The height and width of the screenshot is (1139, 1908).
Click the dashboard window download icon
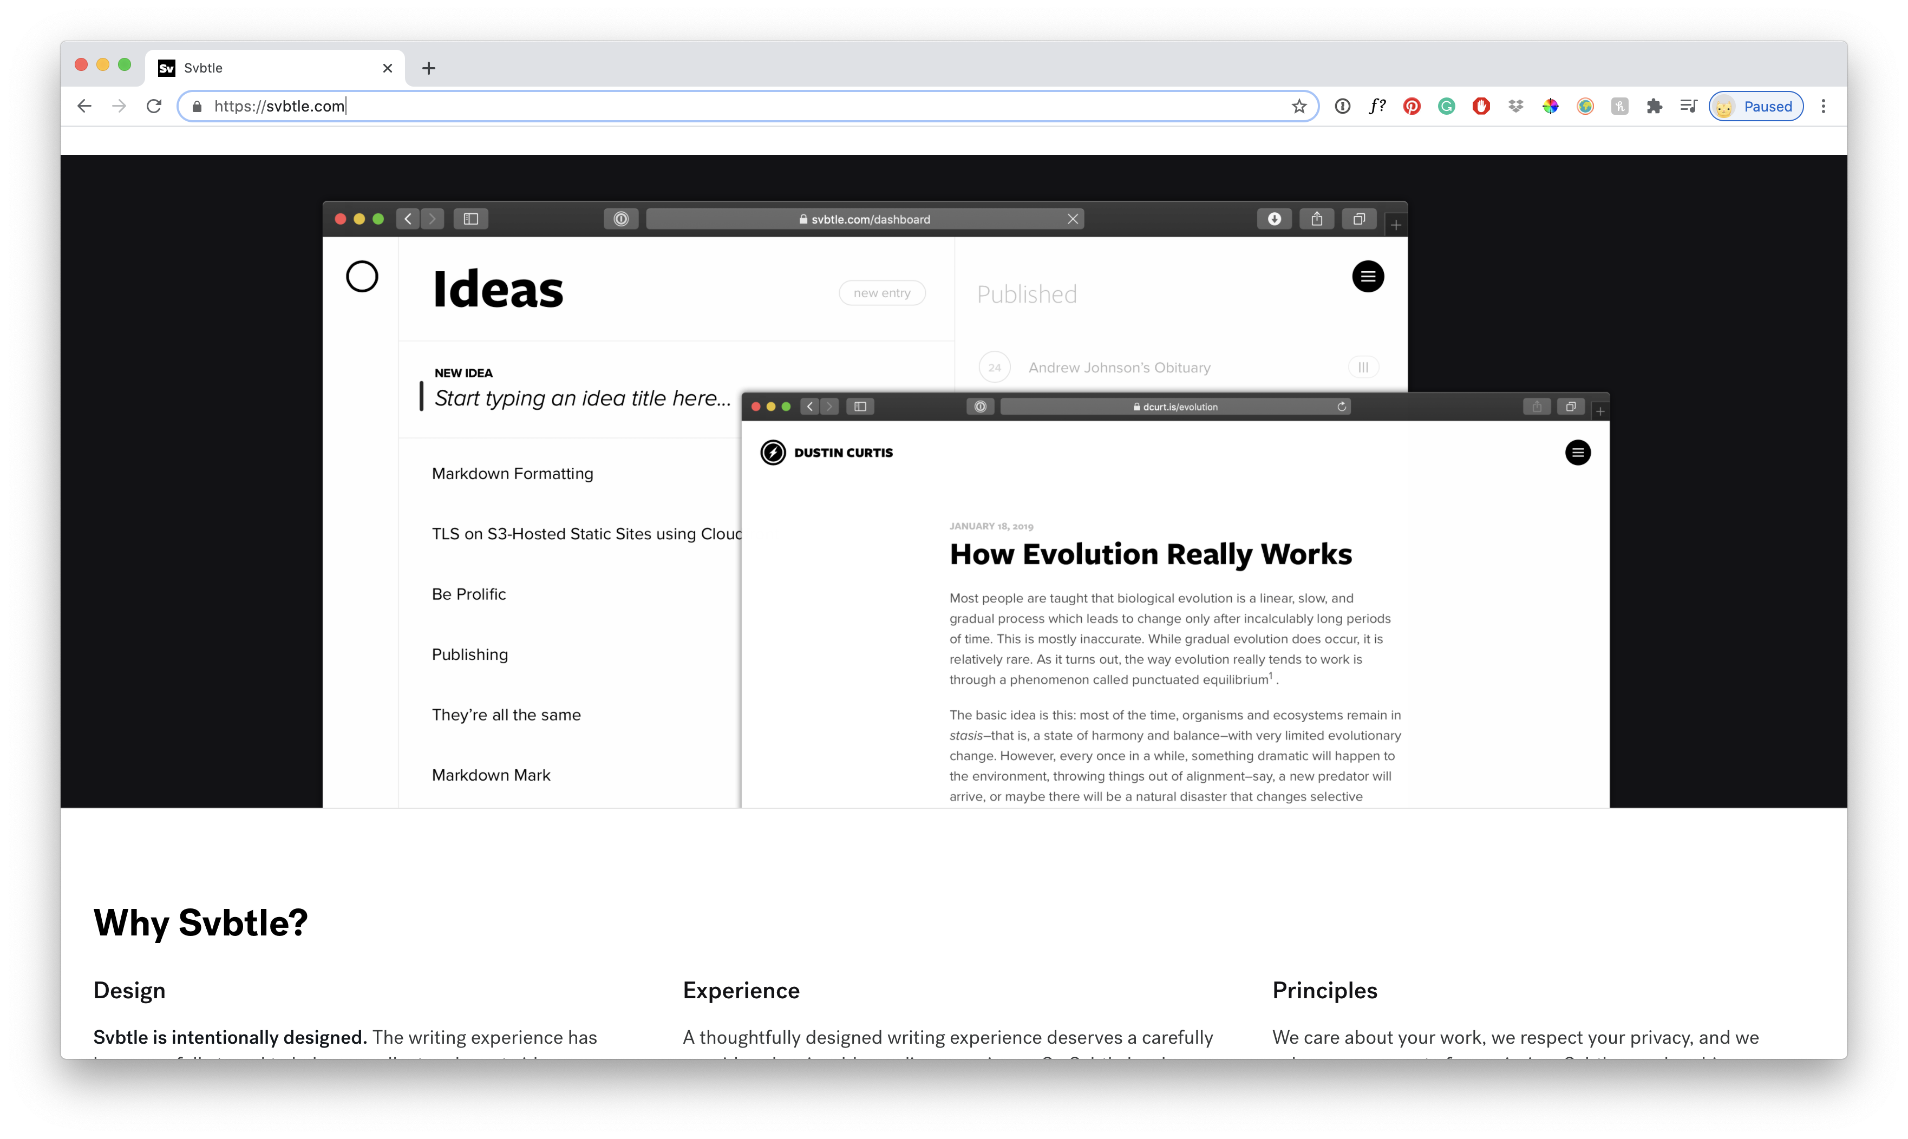click(1274, 219)
